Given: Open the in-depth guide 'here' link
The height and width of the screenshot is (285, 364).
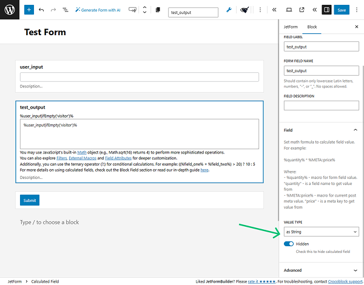Looking at the screenshot, I should point(204,170).
